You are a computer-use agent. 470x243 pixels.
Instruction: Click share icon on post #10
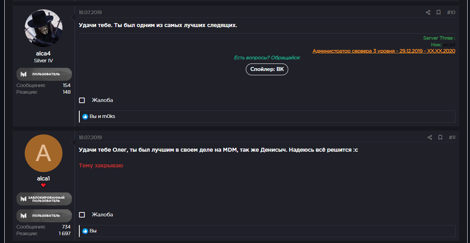428,13
